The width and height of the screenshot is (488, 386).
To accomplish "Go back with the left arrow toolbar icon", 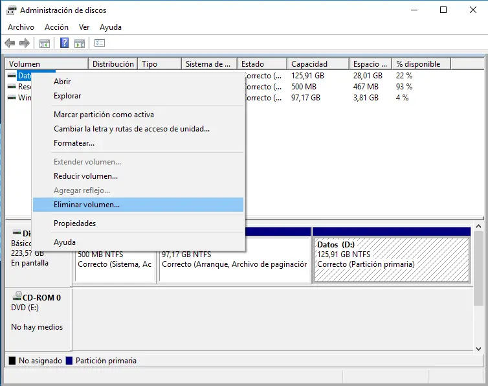I will click(10, 43).
